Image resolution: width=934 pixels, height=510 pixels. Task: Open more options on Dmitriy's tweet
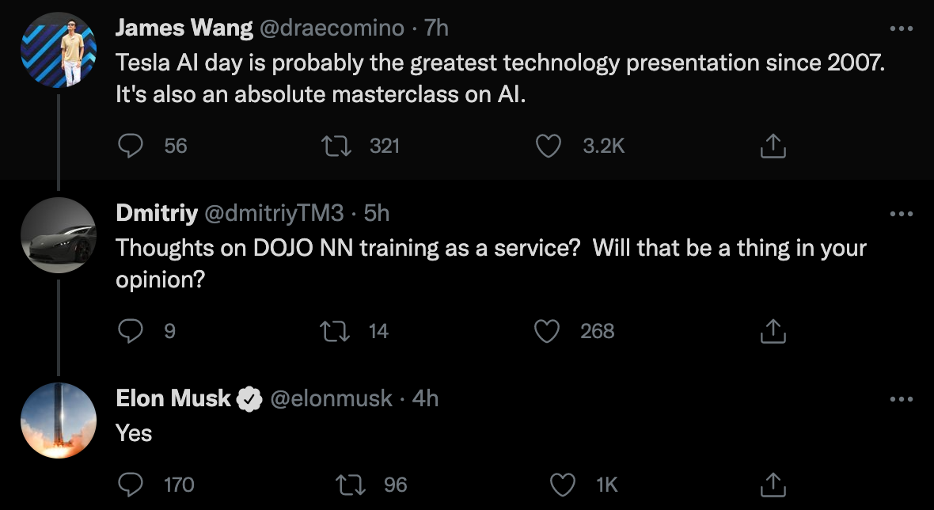[x=902, y=214]
